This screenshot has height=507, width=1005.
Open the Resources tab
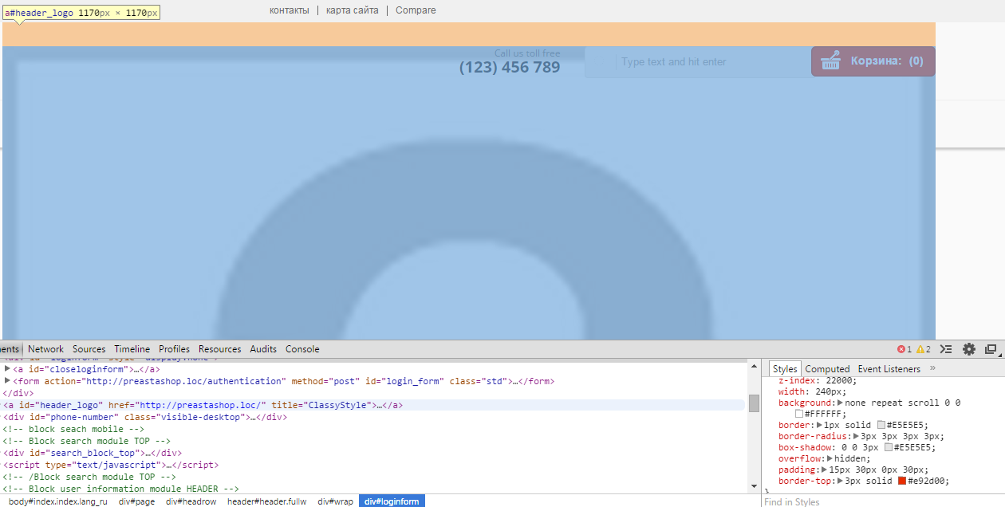[219, 349]
